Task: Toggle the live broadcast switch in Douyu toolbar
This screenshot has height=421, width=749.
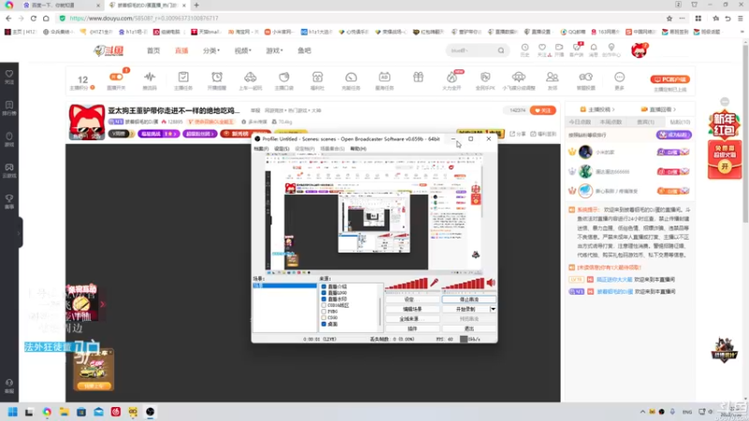Action: pyautogui.click(x=116, y=77)
